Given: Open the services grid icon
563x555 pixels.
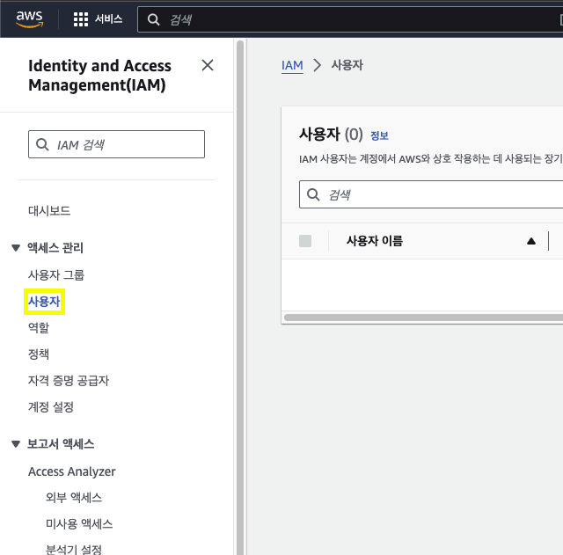Looking at the screenshot, I should click(81, 19).
